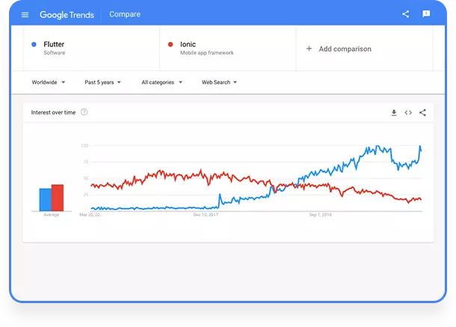Expand the All categories dropdown
Screen dimensions: 456x327
pyautogui.click(x=161, y=82)
